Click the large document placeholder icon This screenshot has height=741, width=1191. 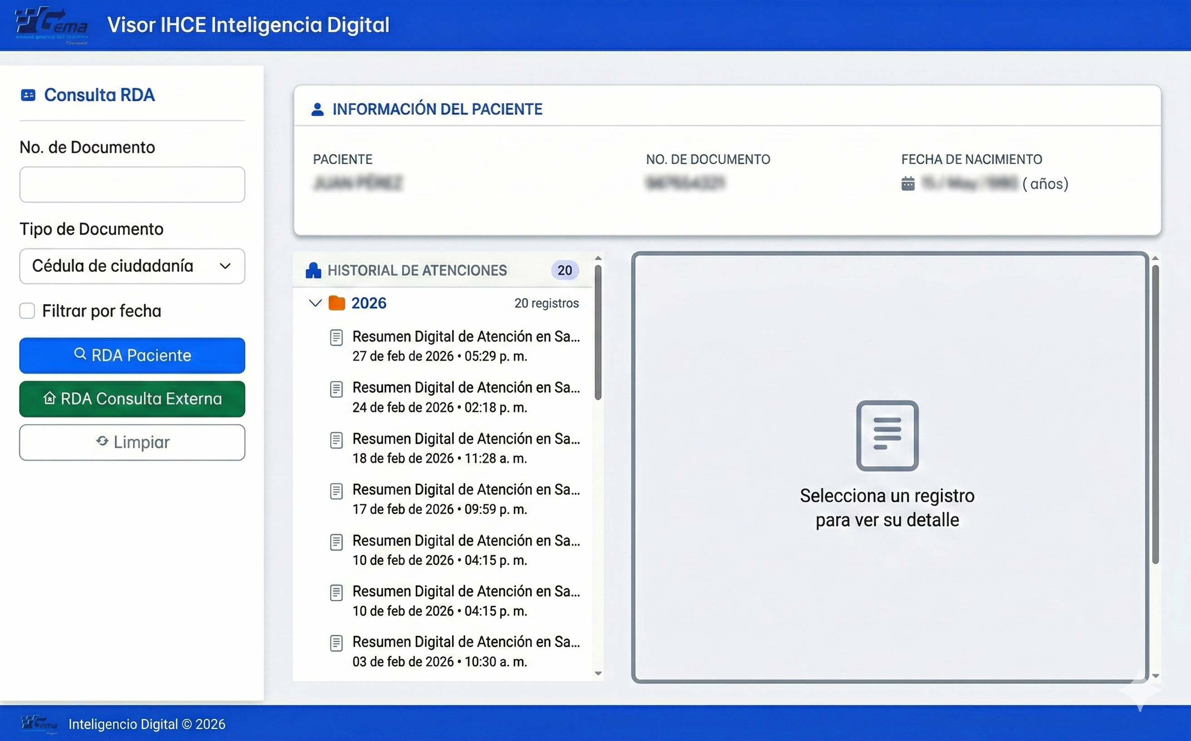tap(887, 436)
